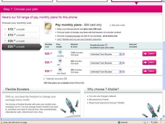Expand the booster dropdown for 30 day plan
This screenshot has height=124, width=165.
tap(106, 63)
